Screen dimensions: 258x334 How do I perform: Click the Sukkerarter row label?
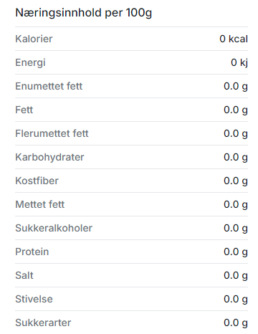point(43,323)
